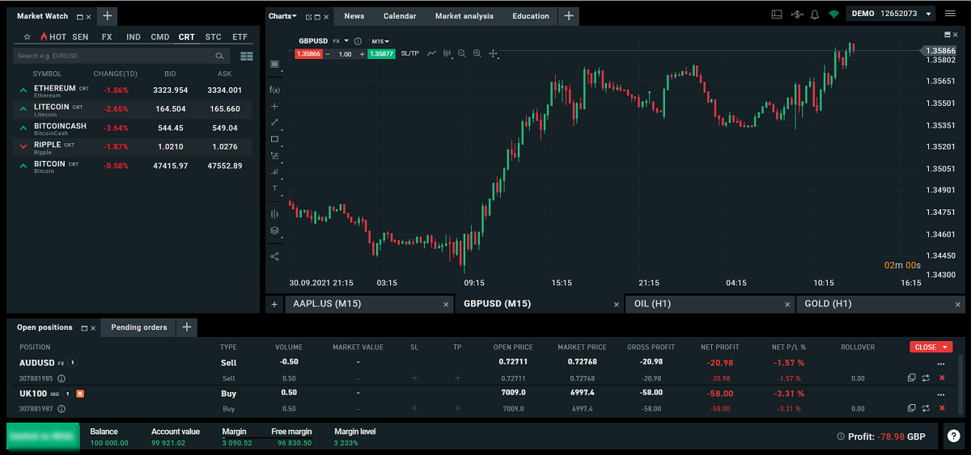The width and height of the screenshot is (971, 455).
Task: Click the search magnifier in Market Watch
Action: (x=219, y=56)
